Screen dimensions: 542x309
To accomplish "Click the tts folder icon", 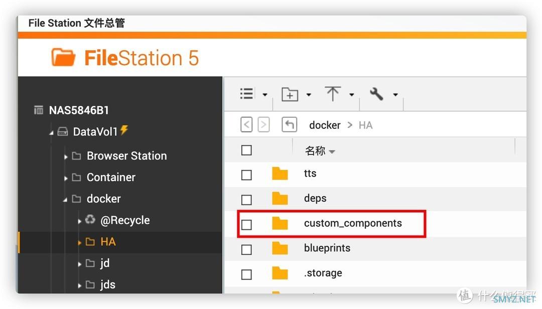I will 280,174.
